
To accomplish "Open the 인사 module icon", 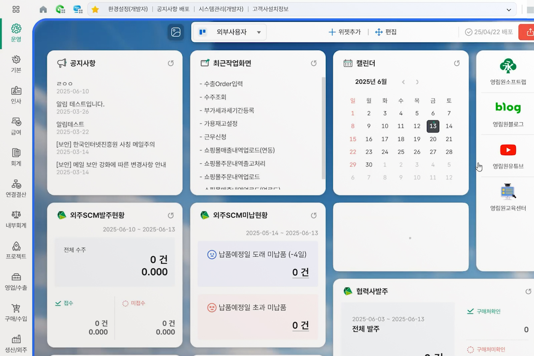I will click(15, 94).
